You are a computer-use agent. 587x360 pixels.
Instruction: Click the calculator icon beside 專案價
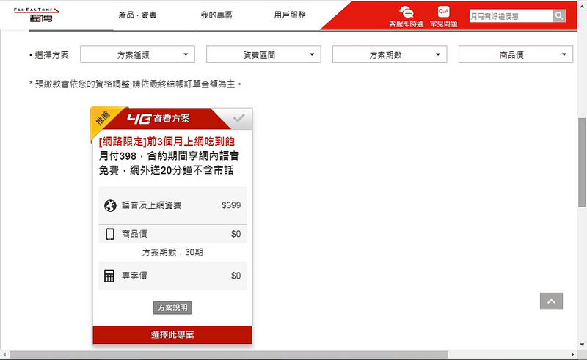click(110, 276)
